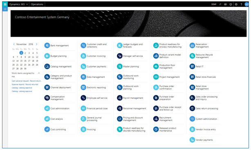The image size is (251, 150).
Task: Select November 1 on the calendar
Action: (x=21, y=53)
